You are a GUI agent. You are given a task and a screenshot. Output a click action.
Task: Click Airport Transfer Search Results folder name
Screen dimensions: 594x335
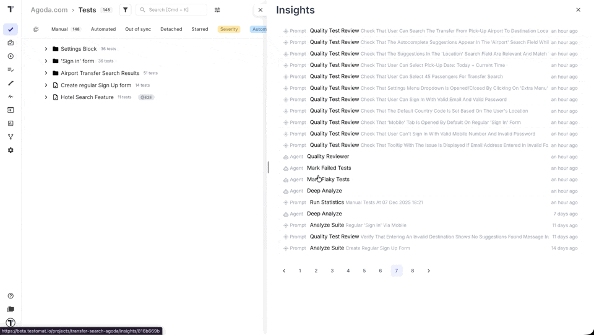coord(100,73)
